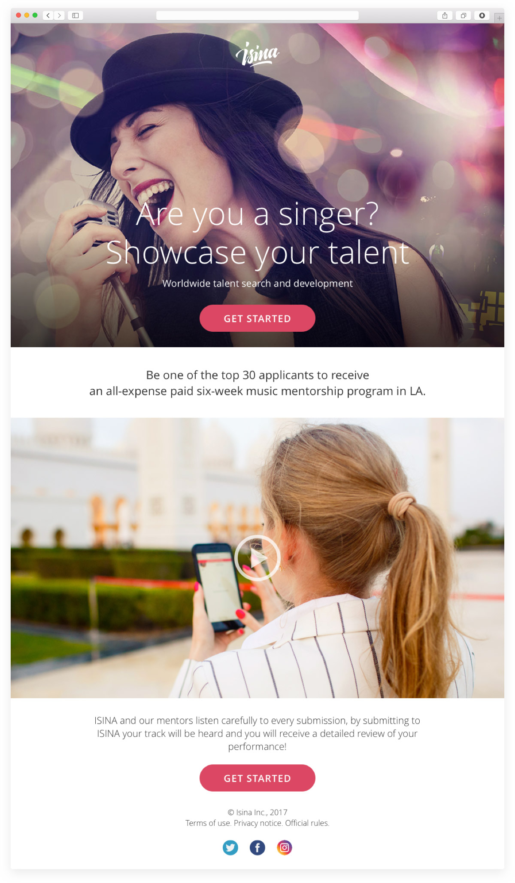Open the Official rules link
Screen dimensions: 515x883
point(307,823)
